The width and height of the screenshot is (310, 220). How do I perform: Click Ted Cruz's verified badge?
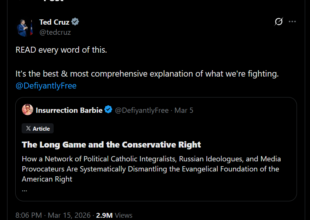(75, 22)
